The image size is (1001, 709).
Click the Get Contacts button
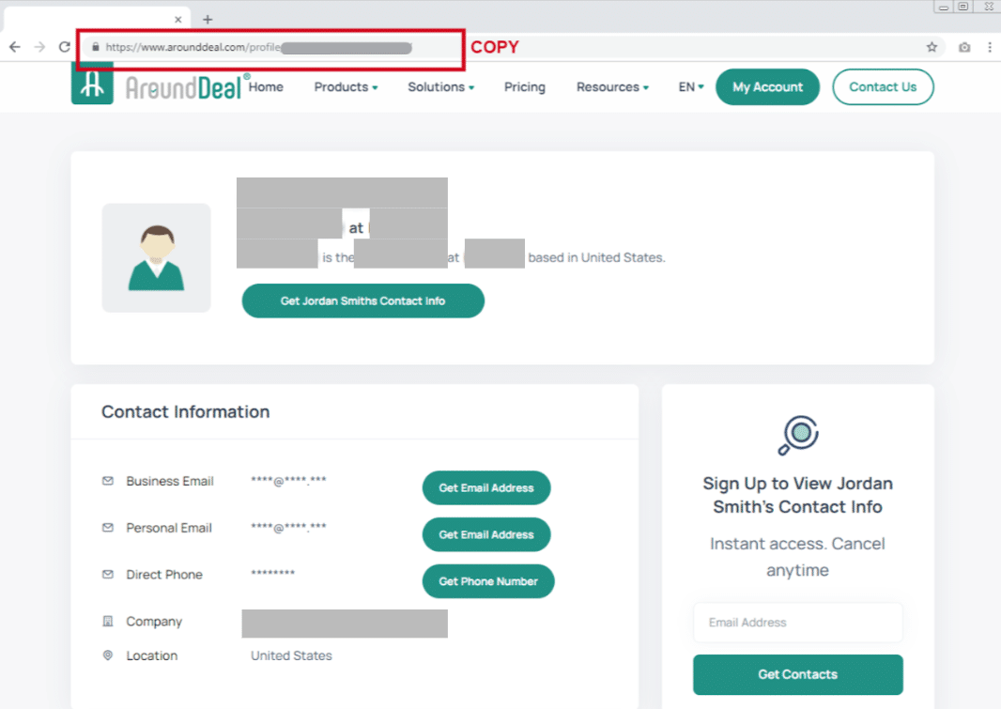(798, 674)
